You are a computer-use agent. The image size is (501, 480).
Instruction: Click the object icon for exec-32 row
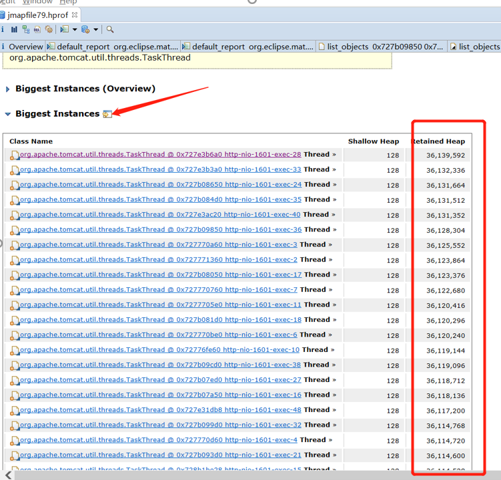(x=14, y=425)
